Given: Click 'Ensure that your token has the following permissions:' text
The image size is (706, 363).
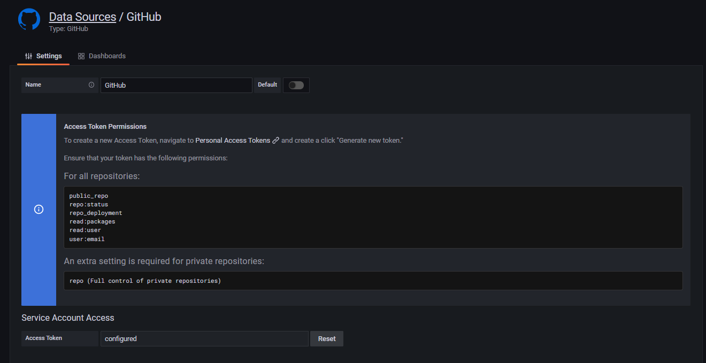Looking at the screenshot, I should click(x=145, y=158).
